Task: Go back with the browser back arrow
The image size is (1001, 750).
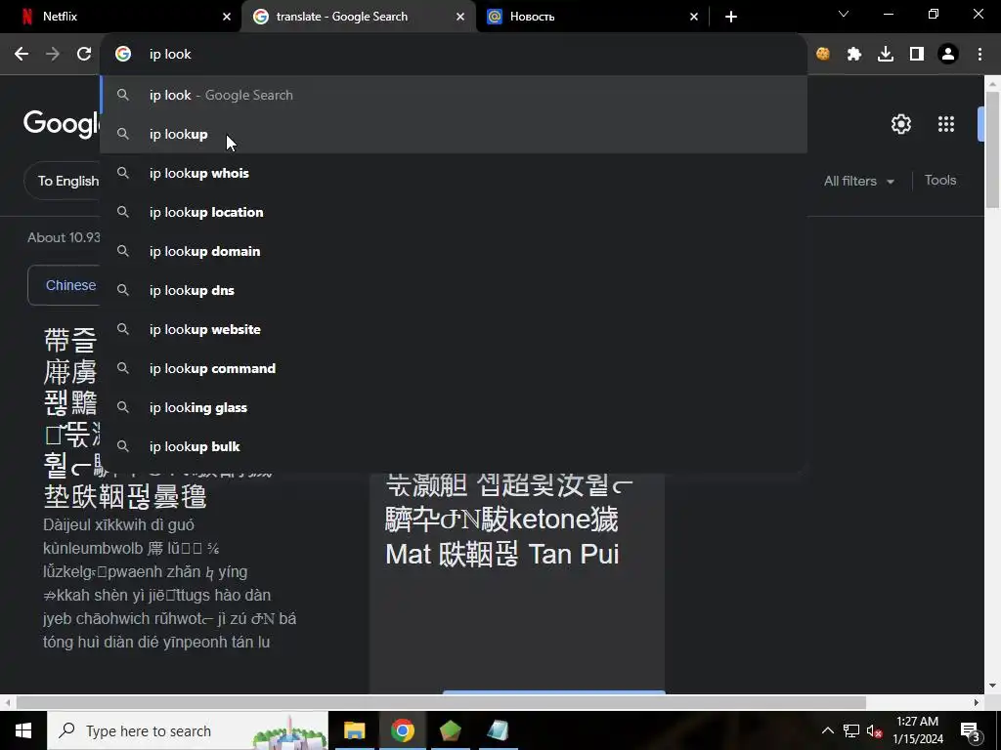Action: tap(22, 55)
